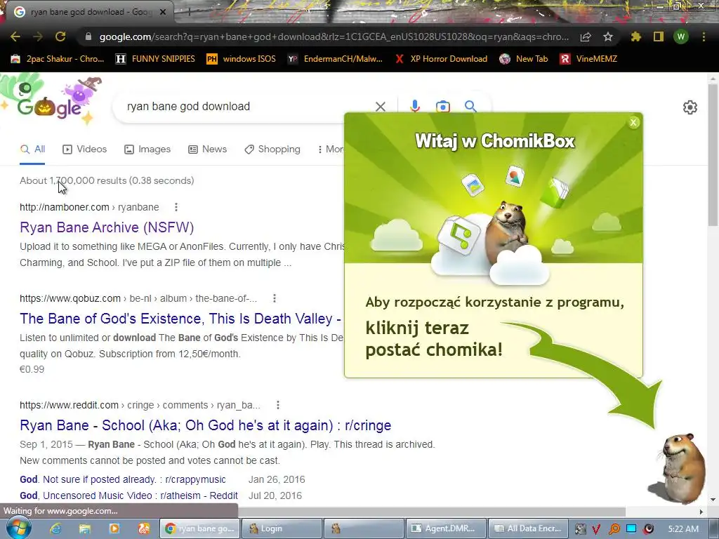Go back using the browser back arrow
Screen dimensions: 719x539
(x=15, y=36)
